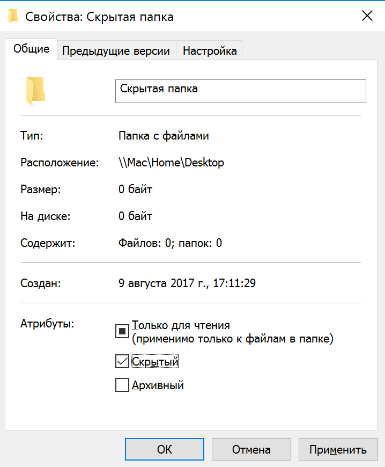Click the Размер value '0 байт'

[135, 189]
